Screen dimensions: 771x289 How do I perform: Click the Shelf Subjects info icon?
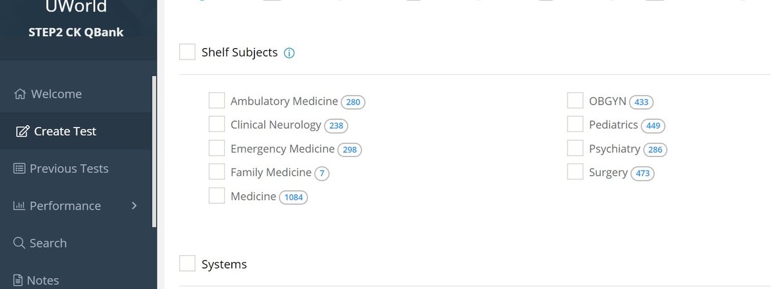click(x=289, y=53)
